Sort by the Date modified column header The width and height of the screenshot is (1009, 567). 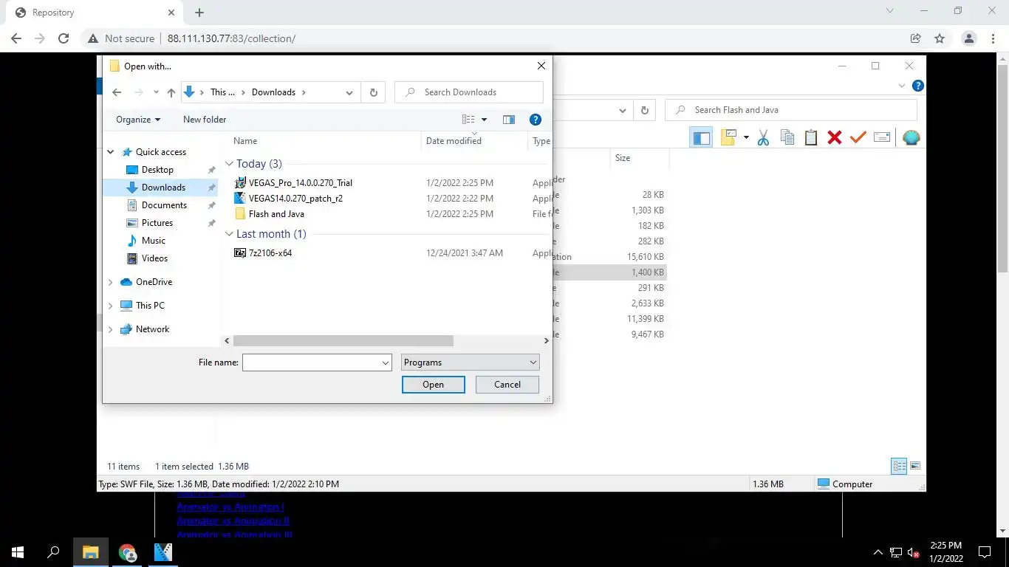(454, 141)
